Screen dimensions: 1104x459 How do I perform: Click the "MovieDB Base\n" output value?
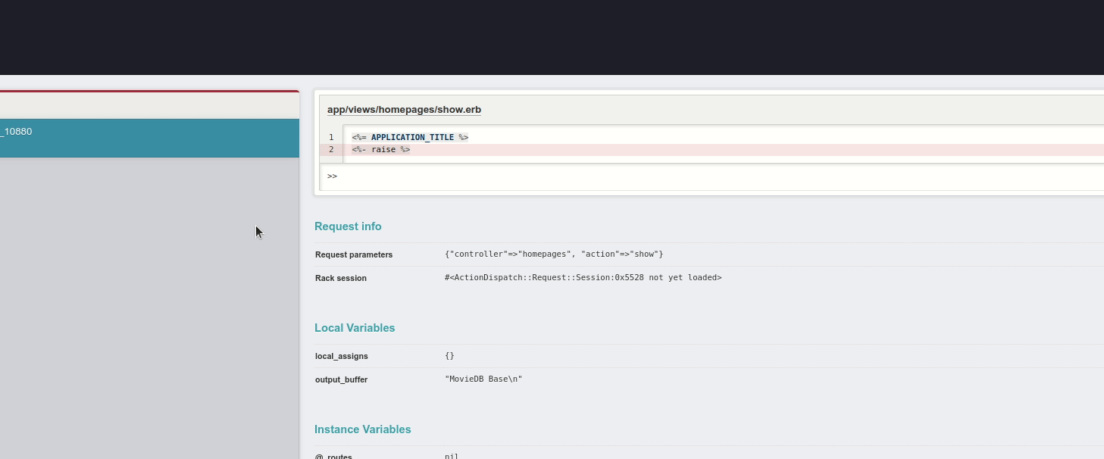pyautogui.click(x=483, y=379)
